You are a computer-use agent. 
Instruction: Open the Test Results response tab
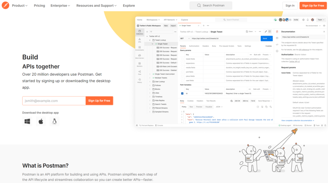(211, 101)
